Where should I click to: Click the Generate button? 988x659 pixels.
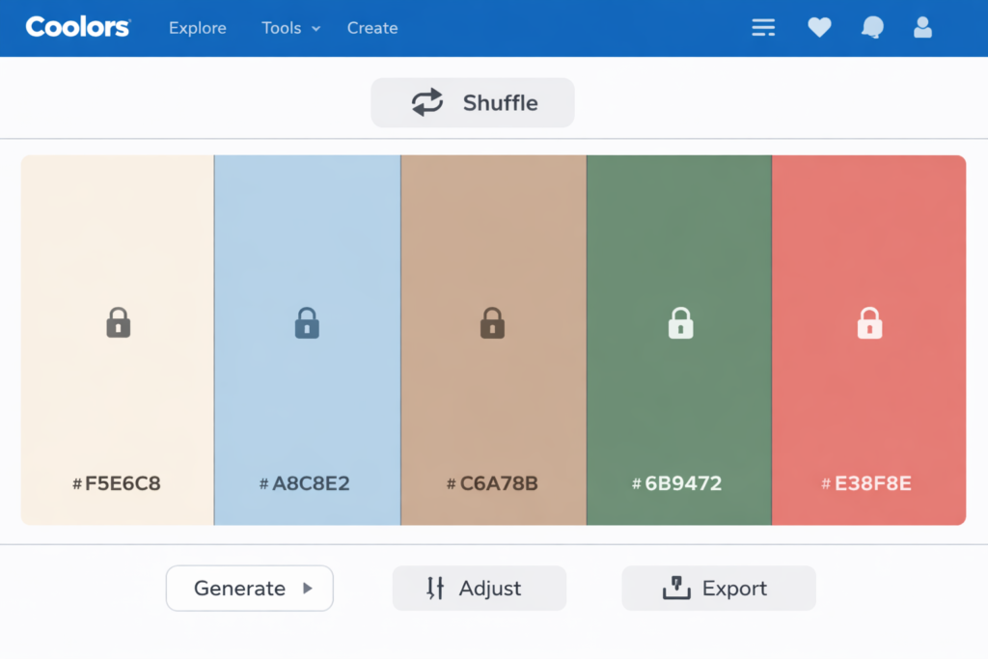tap(238, 588)
